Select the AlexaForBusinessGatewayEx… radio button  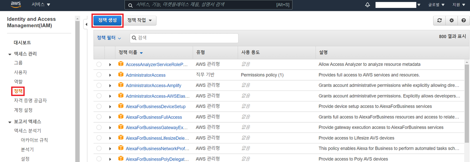(99, 128)
